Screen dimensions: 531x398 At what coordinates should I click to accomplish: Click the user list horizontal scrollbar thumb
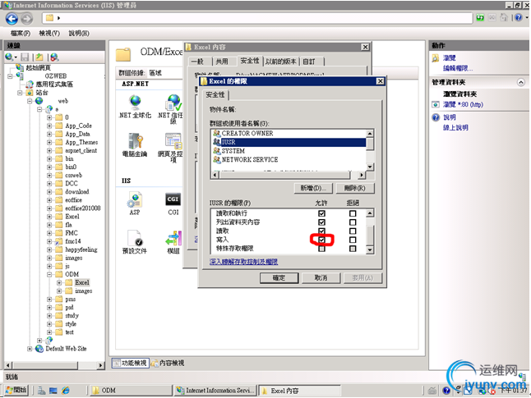[x=285, y=175]
